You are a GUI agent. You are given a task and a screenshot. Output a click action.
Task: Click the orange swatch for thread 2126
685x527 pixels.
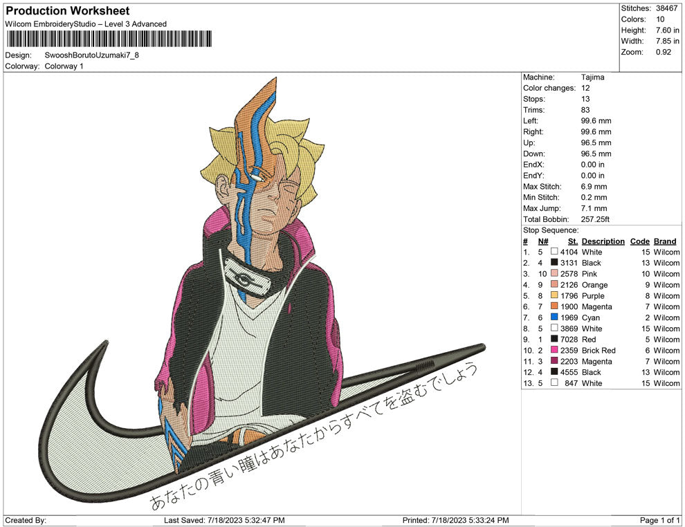tap(554, 284)
